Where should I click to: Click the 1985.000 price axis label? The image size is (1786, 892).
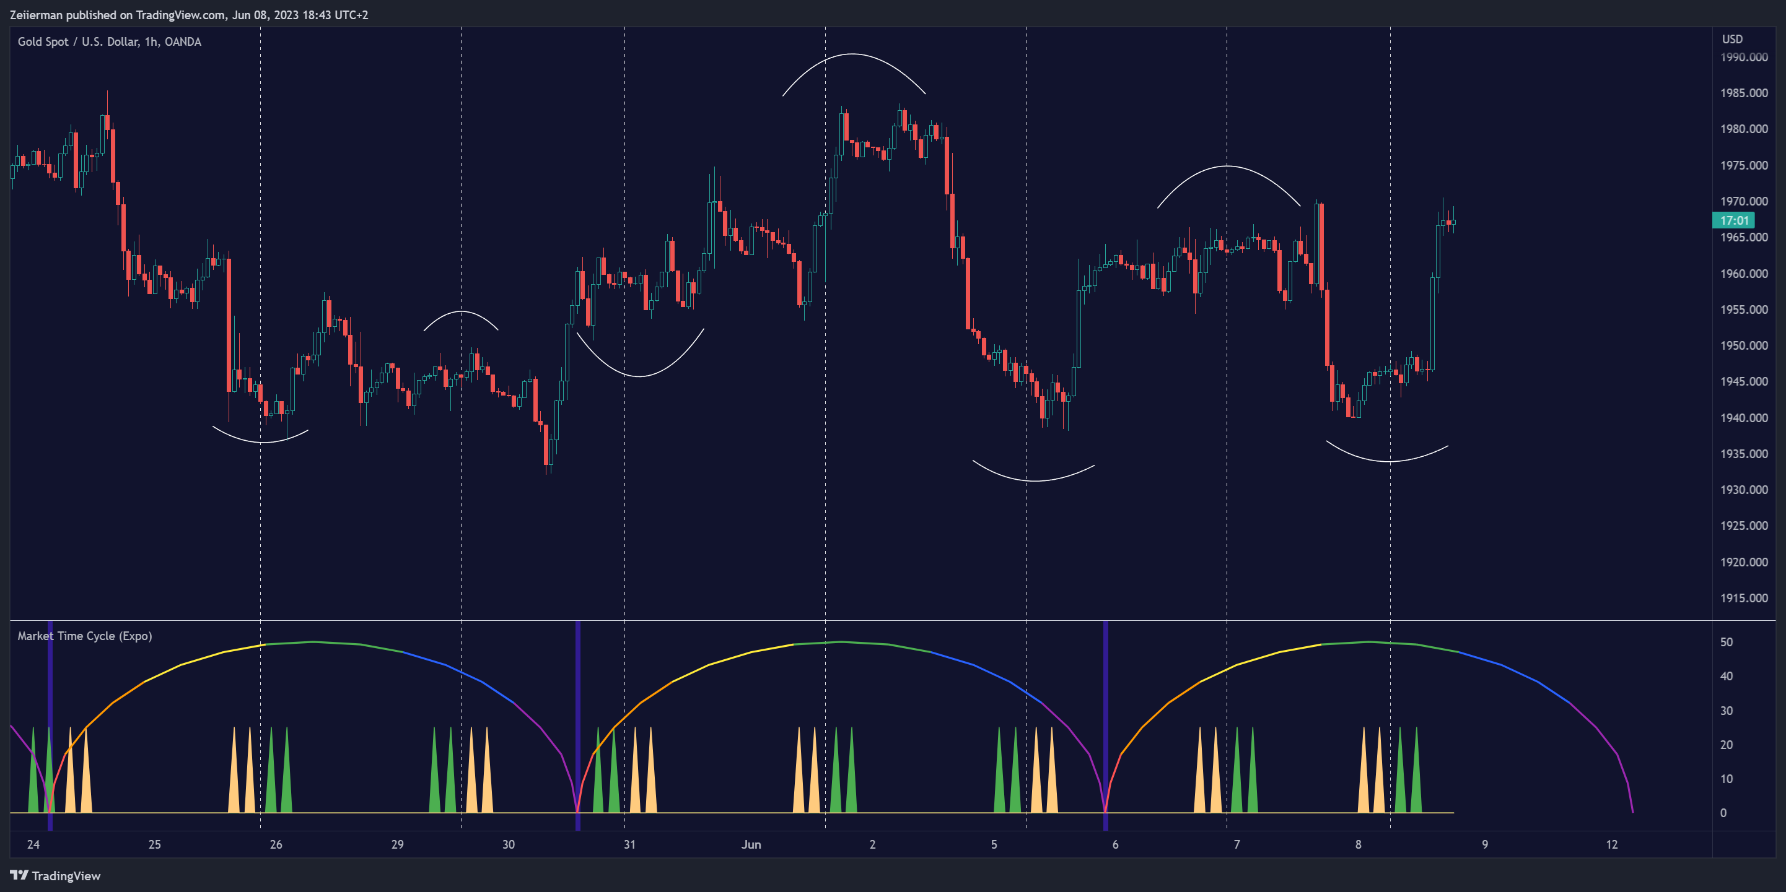(1744, 93)
